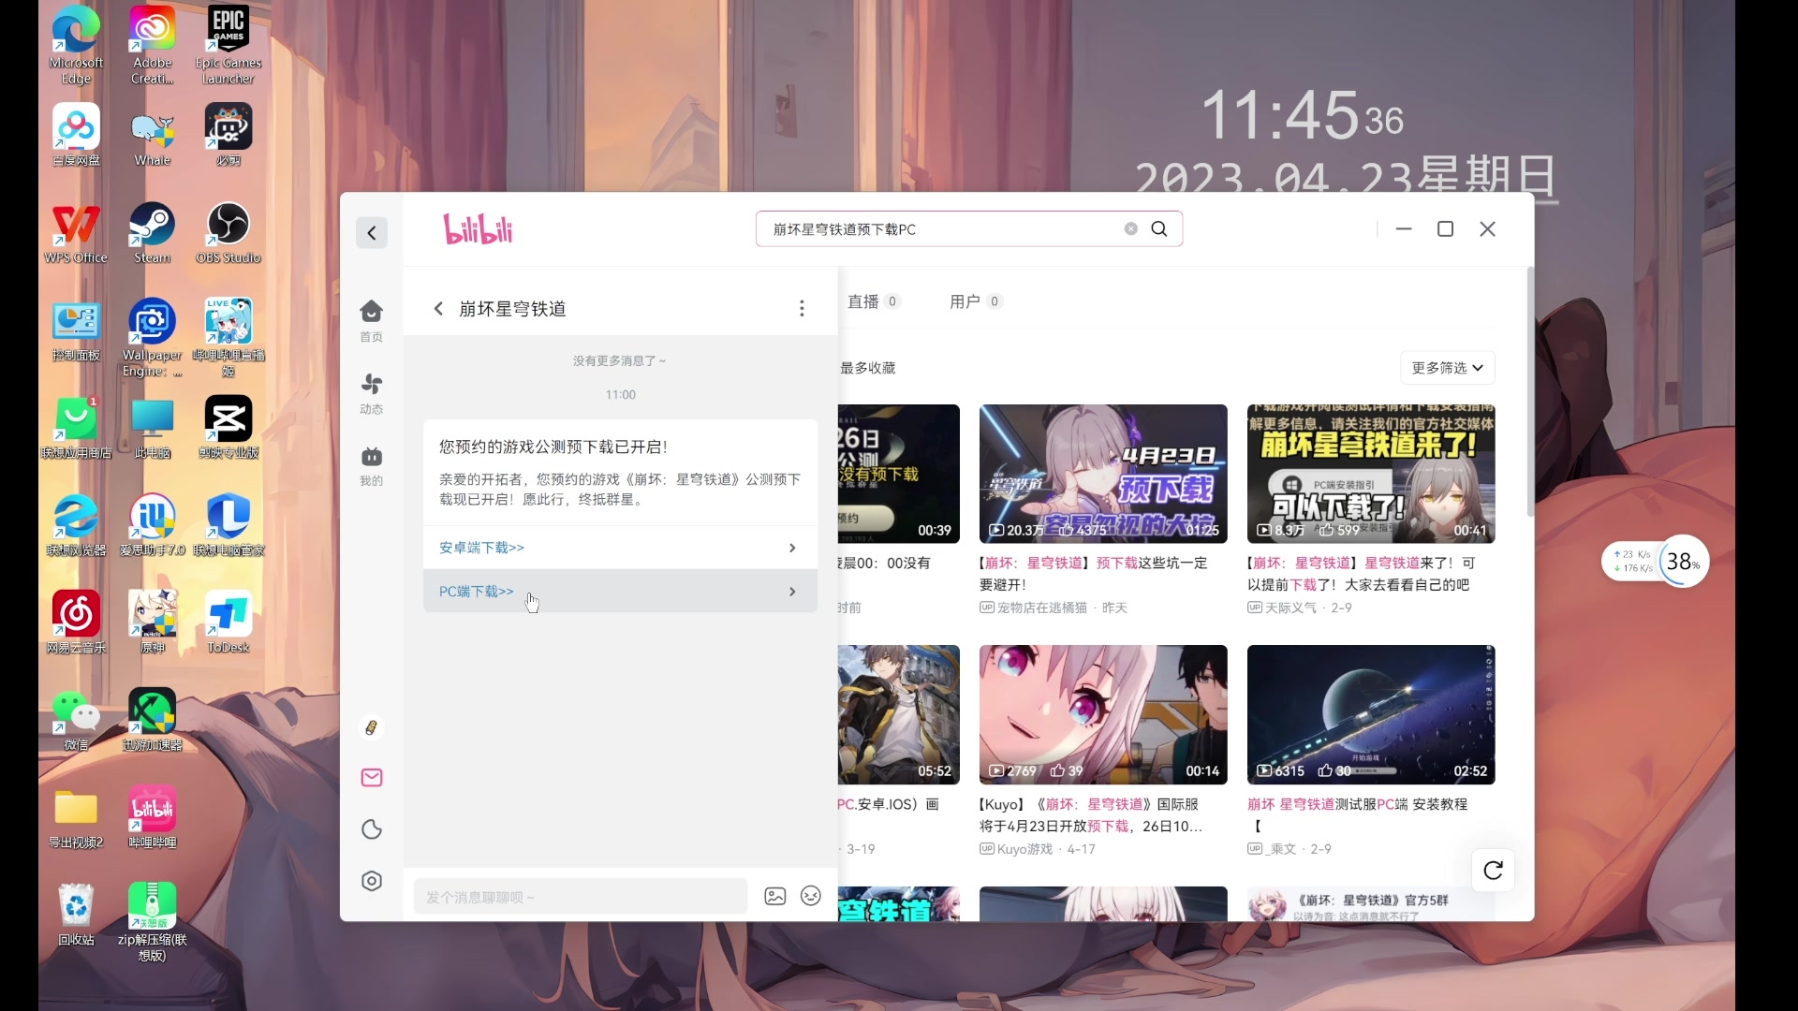Viewport: 1798px width, 1011px height.
Task: Click the small avatar icon in the sidebar
Action: (372, 727)
